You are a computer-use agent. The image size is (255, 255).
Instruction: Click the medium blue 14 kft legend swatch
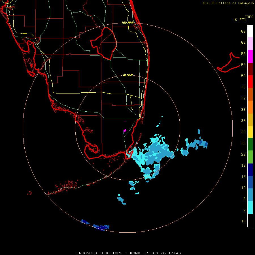pos(250,182)
